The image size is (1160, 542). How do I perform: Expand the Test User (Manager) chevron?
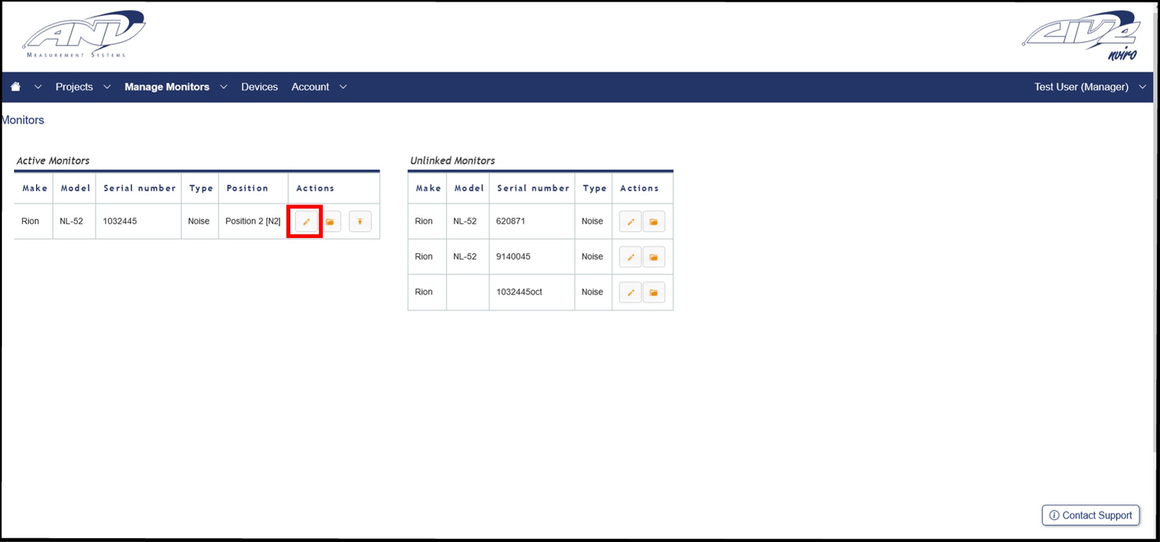pos(1142,87)
